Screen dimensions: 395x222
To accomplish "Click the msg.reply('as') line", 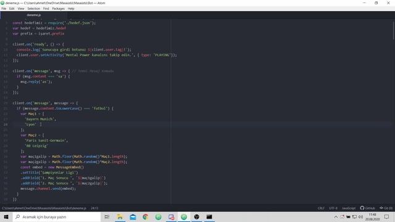I will tap(36, 82).
